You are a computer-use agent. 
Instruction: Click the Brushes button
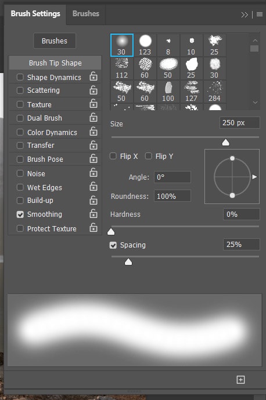pyautogui.click(x=55, y=41)
